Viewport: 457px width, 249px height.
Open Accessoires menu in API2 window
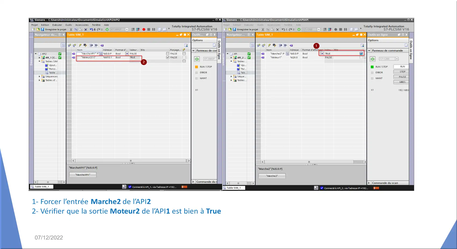[x=82, y=25]
